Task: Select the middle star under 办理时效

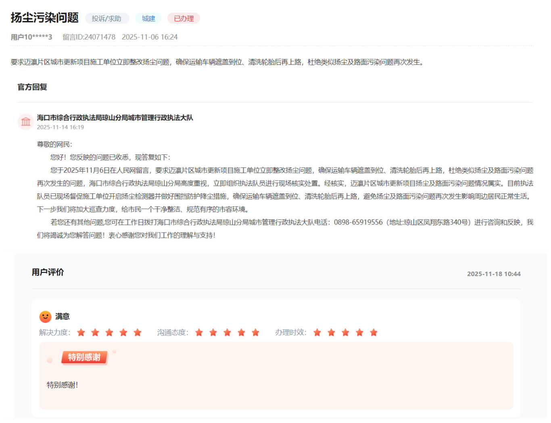Action: 345,332
